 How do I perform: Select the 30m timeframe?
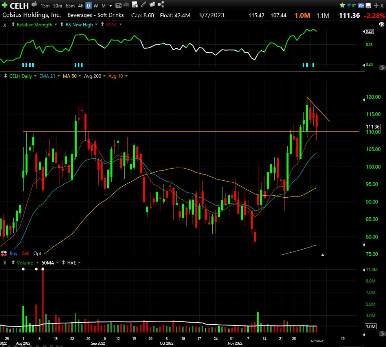[58, 6]
